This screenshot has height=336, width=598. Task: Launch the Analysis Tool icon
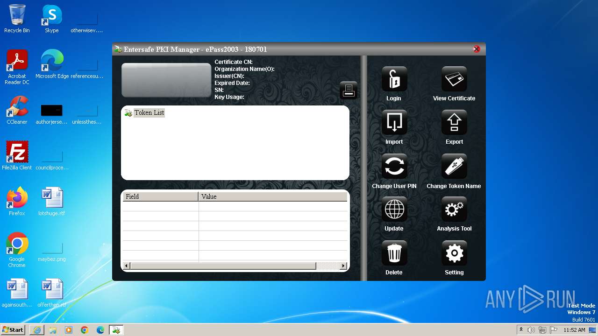(454, 210)
